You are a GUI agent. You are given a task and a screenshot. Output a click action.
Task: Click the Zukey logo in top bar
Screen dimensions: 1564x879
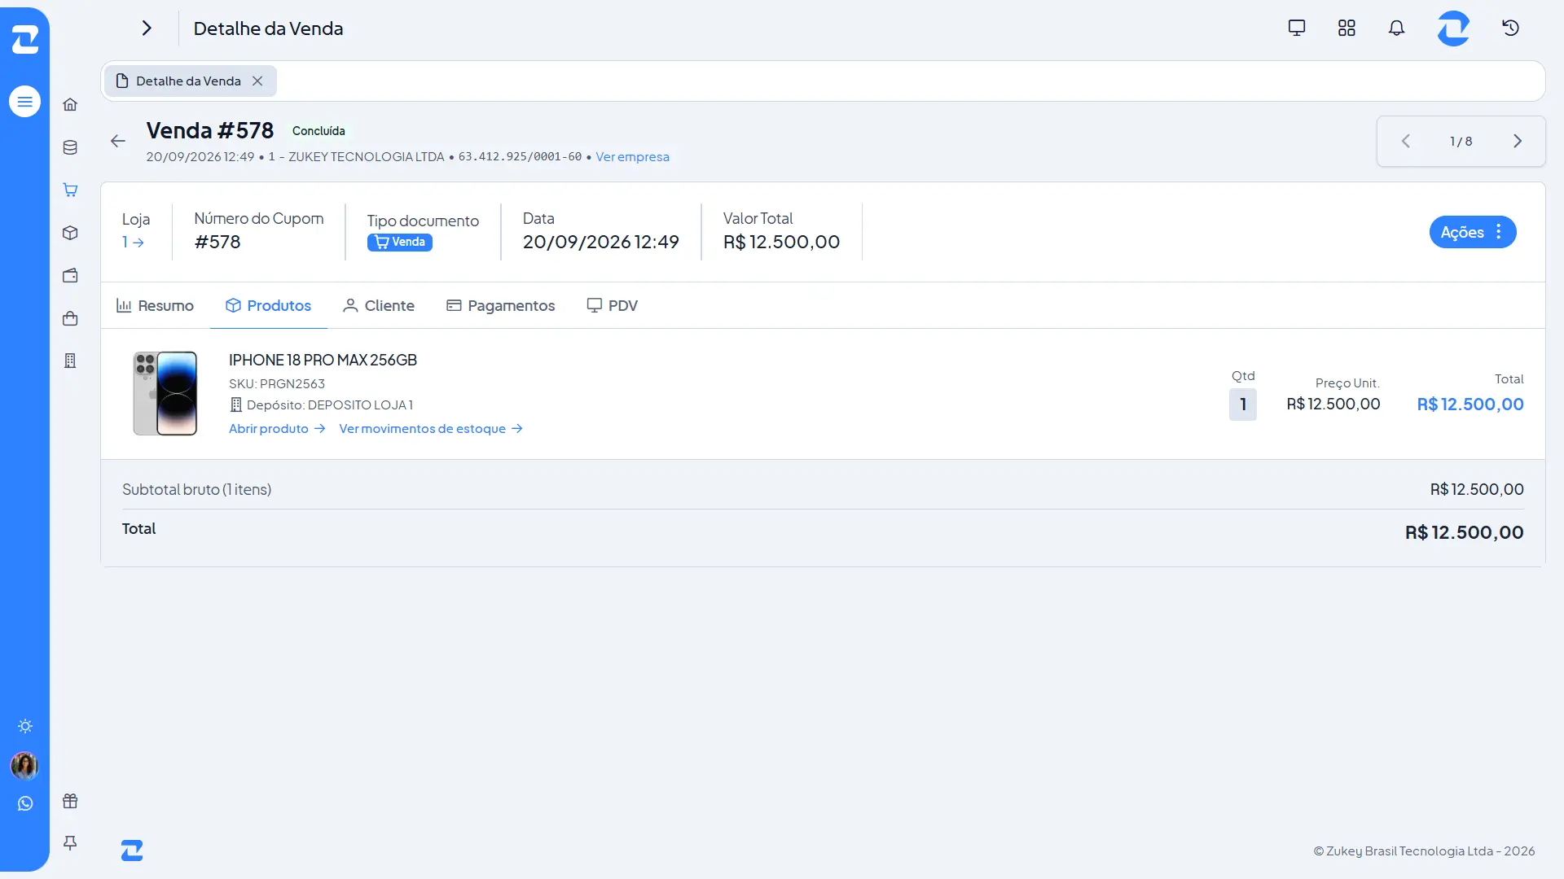click(1453, 28)
